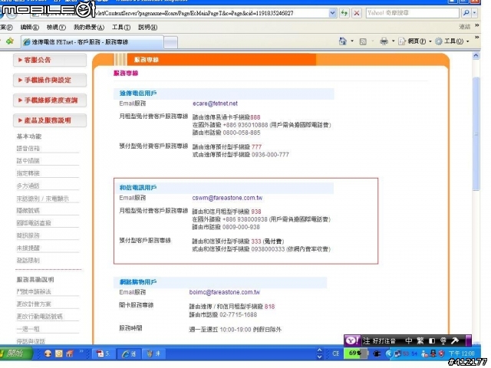
Task: Click the 開始 Start button
Action: click(15, 353)
